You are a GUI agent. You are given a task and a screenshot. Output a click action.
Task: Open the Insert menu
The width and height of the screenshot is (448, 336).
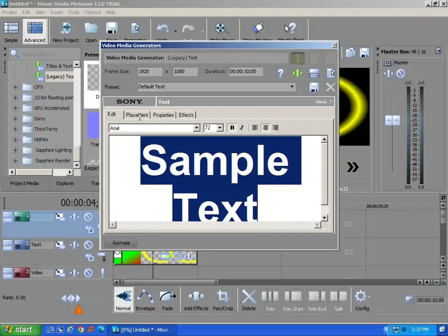[x=56, y=12]
